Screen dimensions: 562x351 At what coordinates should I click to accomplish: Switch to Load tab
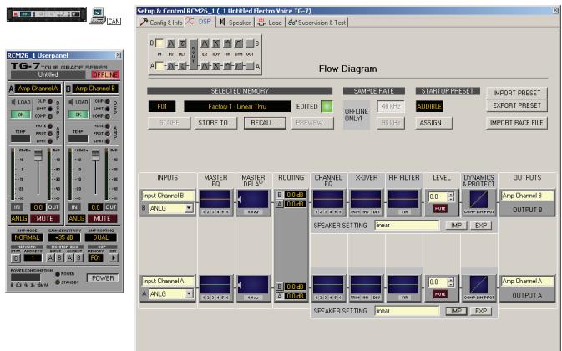coord(270,23)
